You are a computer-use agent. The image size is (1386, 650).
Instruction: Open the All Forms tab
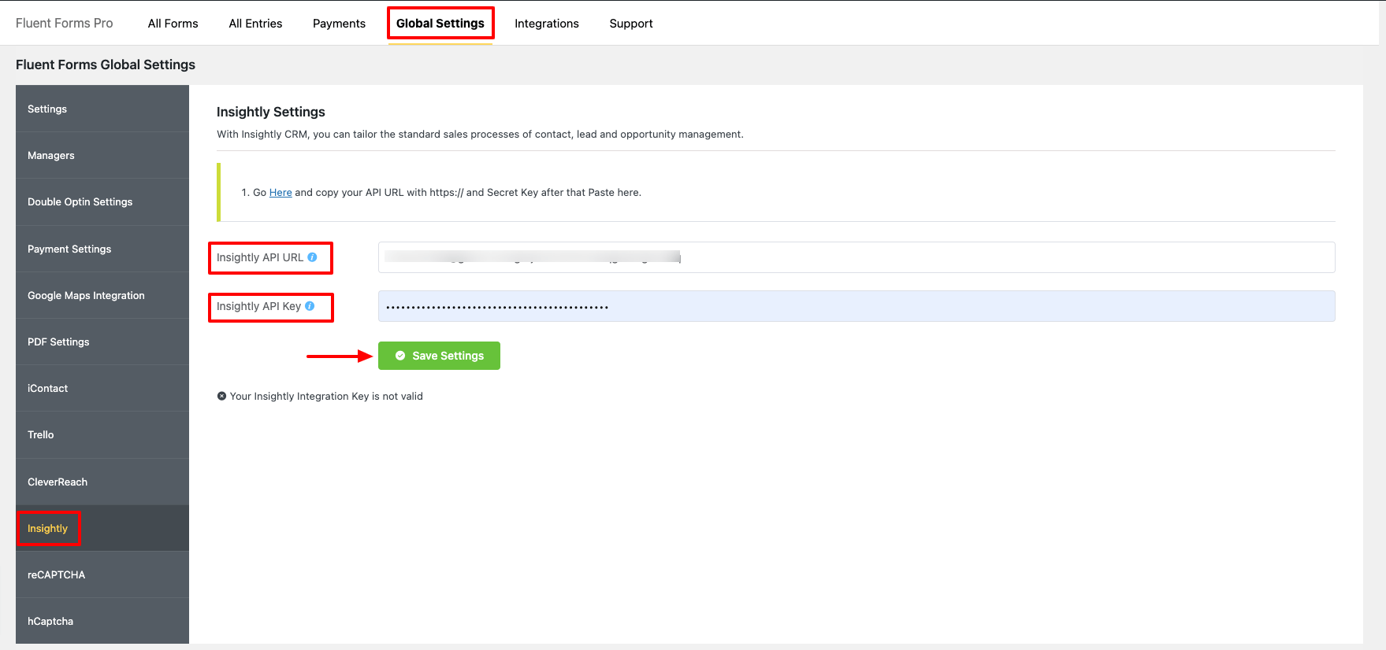[x=173, y=24]
